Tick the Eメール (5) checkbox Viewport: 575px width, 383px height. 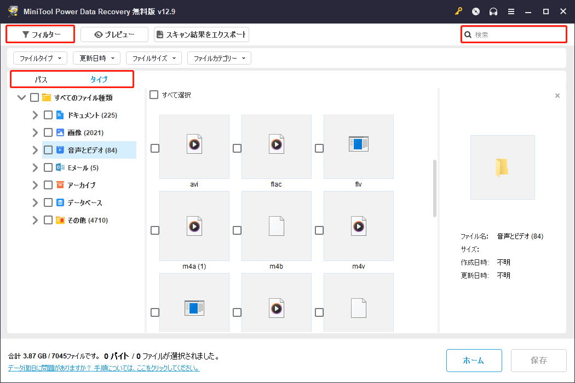(48, 167)
